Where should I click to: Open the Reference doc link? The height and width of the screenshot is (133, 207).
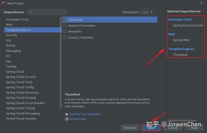coord(78,119)
